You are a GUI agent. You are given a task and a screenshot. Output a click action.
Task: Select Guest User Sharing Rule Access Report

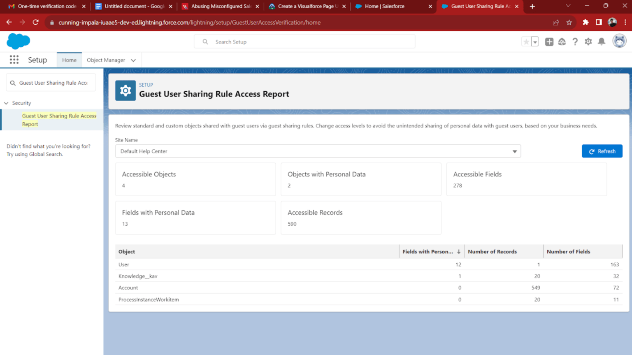coord(59,120)
